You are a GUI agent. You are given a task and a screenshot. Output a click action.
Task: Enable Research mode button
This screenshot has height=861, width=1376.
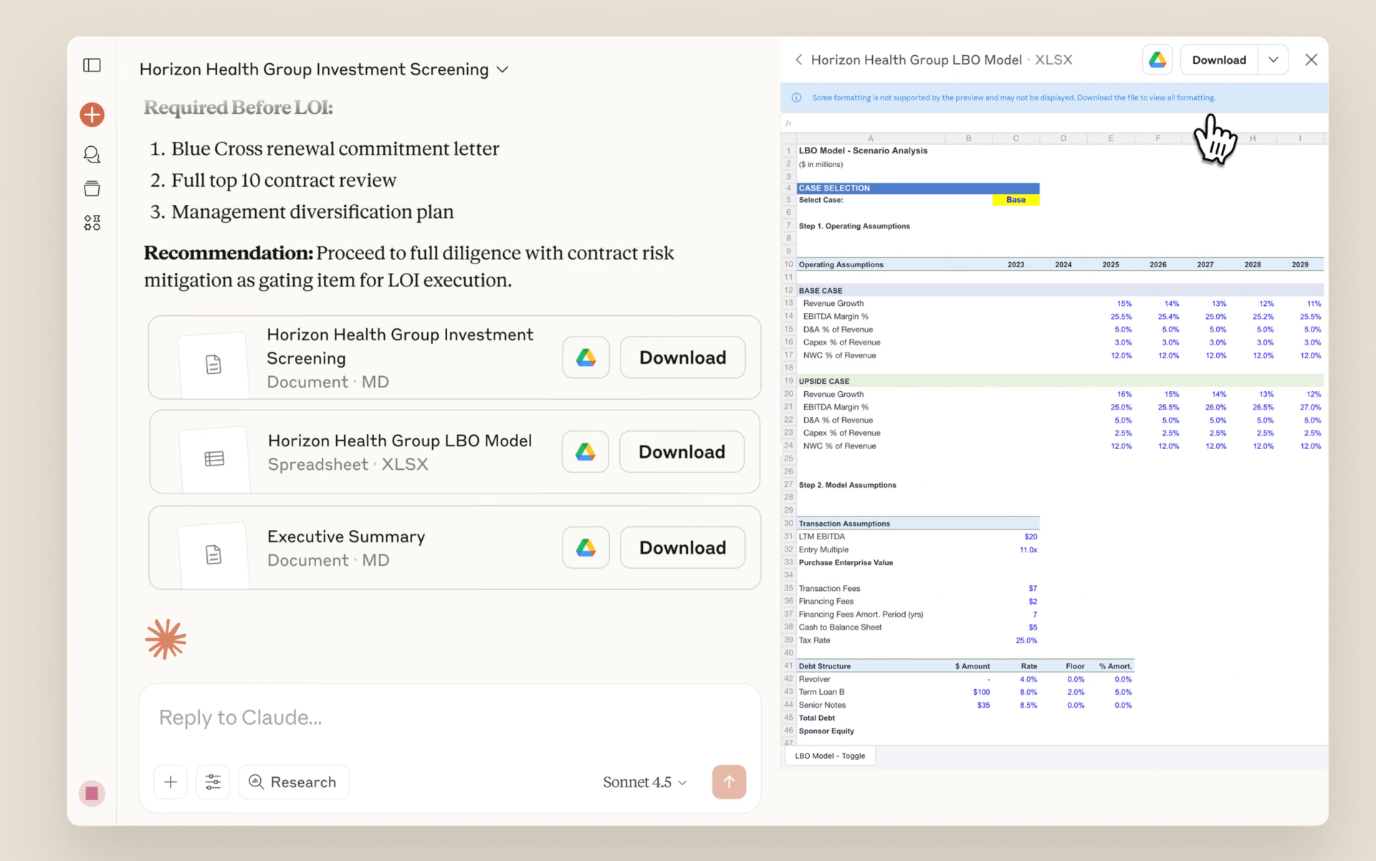point(294,782)
